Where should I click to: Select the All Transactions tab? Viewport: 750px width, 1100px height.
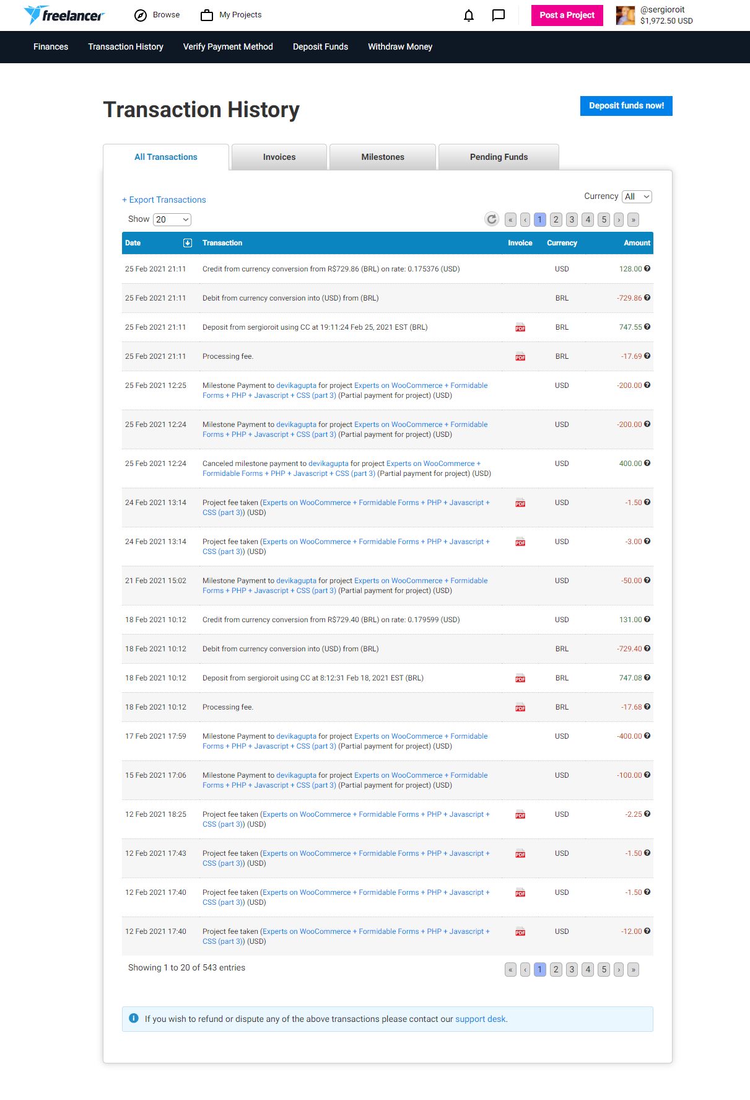click(166, 157)
